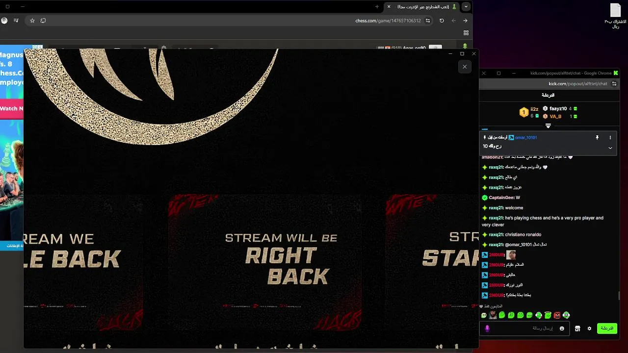628x353 pixels.
Task: Insert the red angry face emote
Action: (x=557, y=315)
